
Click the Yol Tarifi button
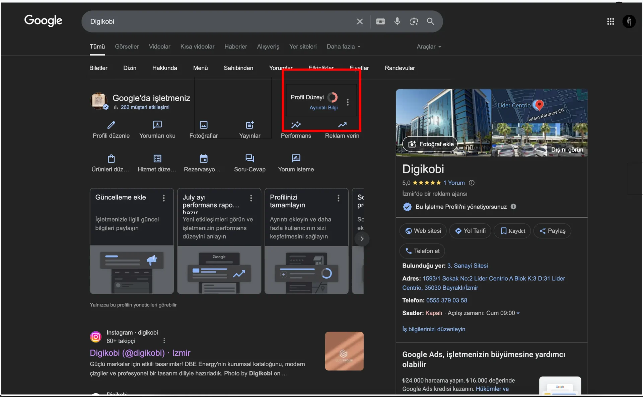[470, 231]
